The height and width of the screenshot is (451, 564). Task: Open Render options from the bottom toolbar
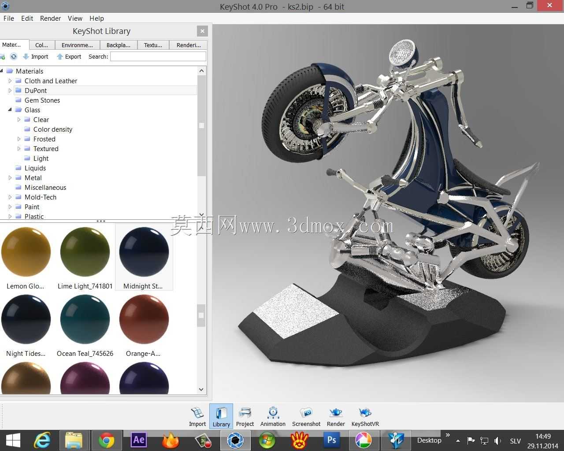[x=336, y=417]
